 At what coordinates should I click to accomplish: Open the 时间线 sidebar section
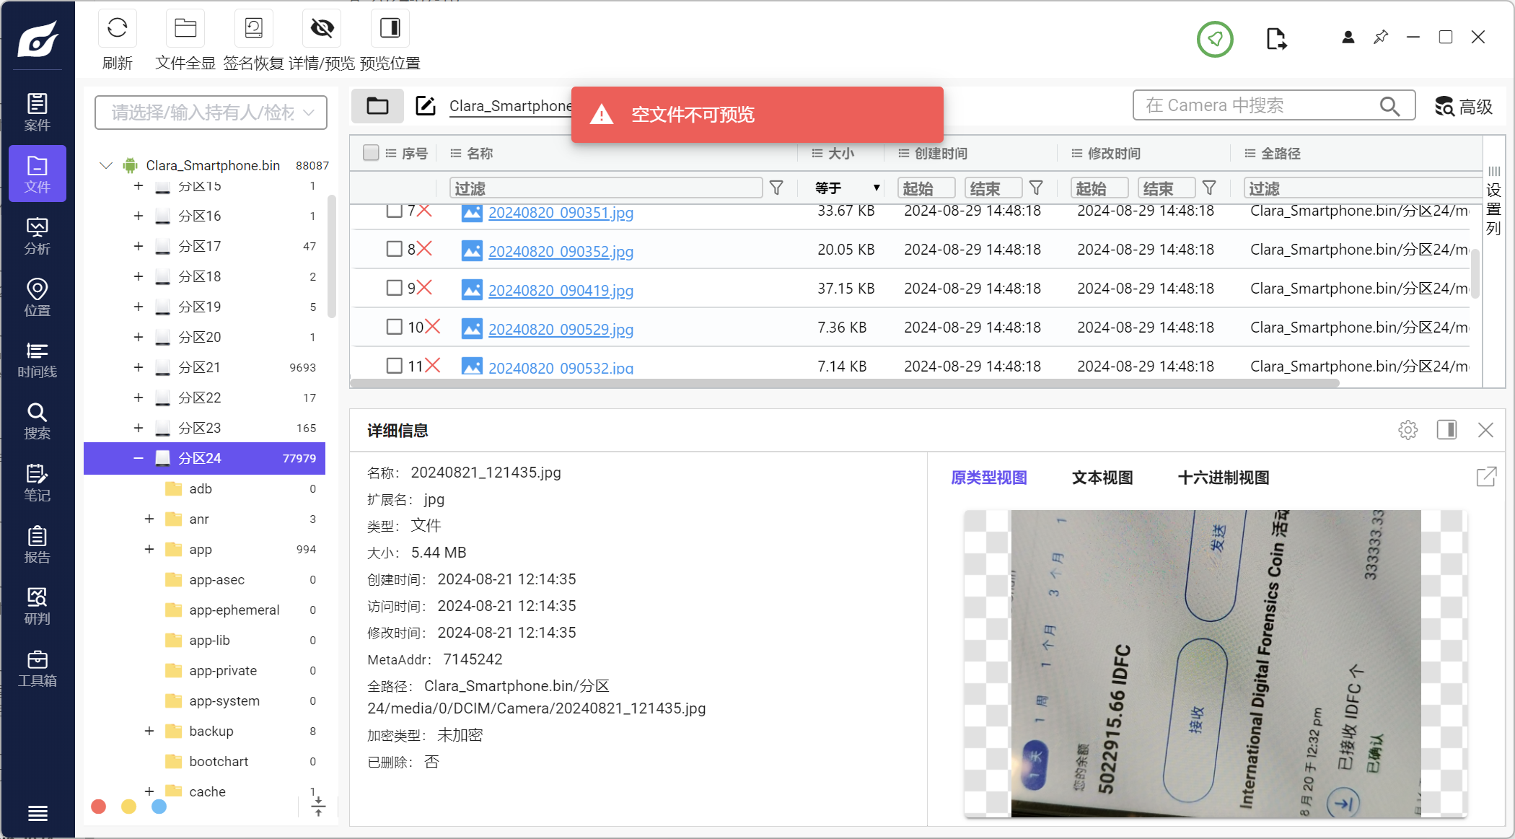38,359
